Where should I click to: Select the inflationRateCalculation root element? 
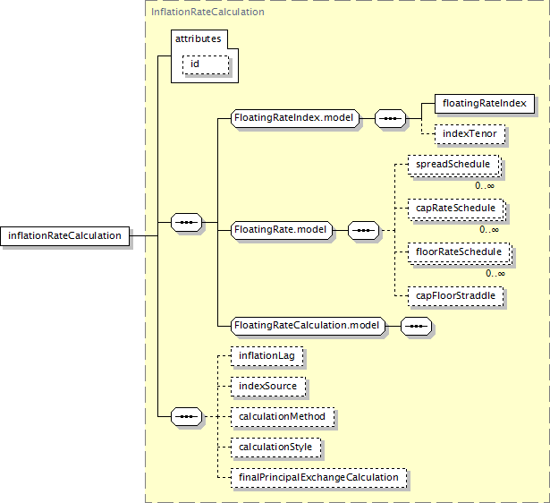tap(66, 236)
